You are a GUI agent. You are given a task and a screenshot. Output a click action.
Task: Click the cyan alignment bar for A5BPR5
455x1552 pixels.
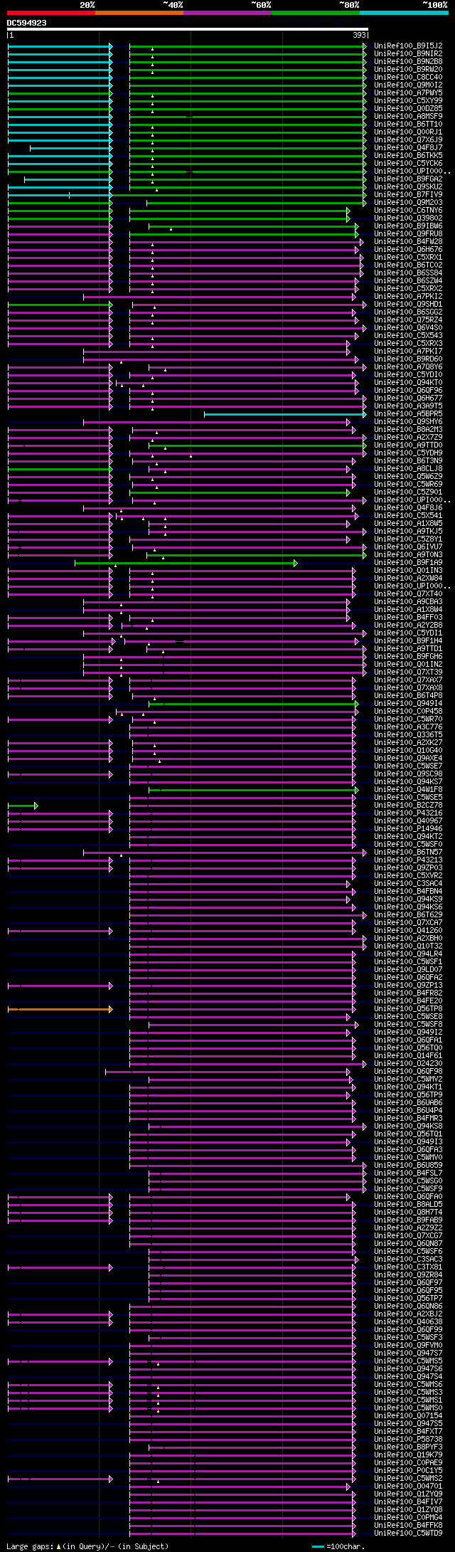tap(285, 413)
